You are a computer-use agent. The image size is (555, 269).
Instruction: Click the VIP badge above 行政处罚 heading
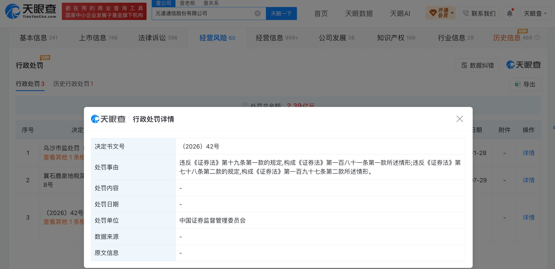coord(45,58)
